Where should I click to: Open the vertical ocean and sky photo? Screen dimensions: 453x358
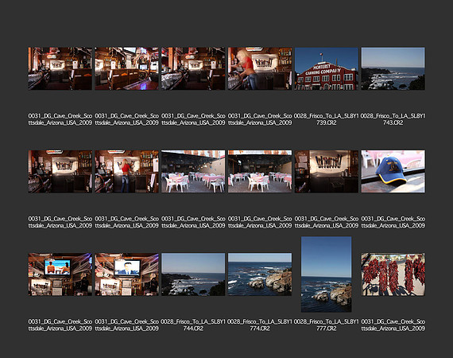(326, 274)
